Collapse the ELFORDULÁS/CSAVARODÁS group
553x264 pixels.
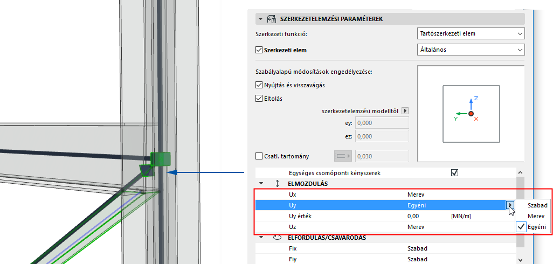pyautogui.click(x=261, y=237)
